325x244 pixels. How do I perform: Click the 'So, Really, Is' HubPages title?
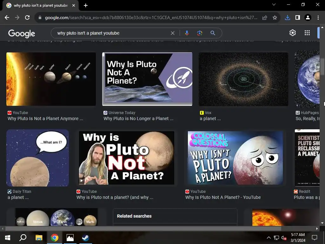pyautogui.click(x=308, y=119)
